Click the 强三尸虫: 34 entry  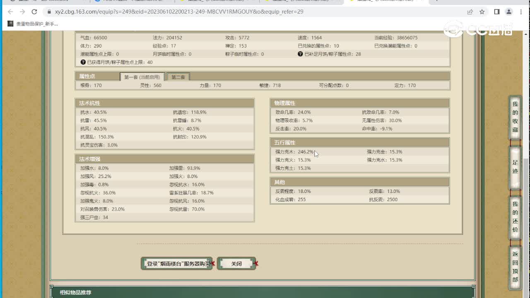[94, 218]
